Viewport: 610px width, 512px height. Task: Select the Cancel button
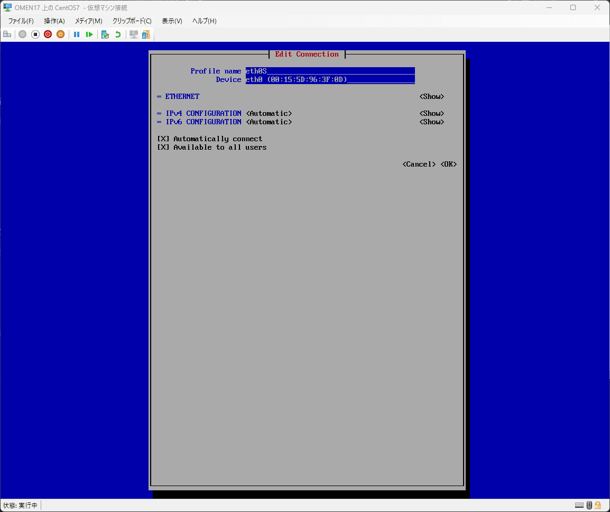click(419, 164)
